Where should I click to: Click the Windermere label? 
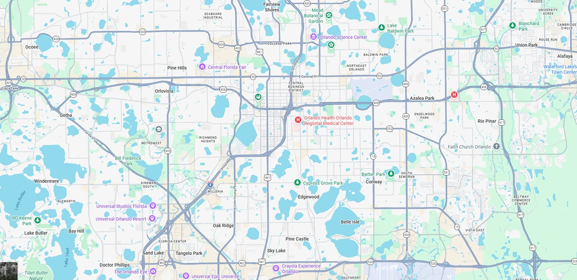[x=46, y=181]
